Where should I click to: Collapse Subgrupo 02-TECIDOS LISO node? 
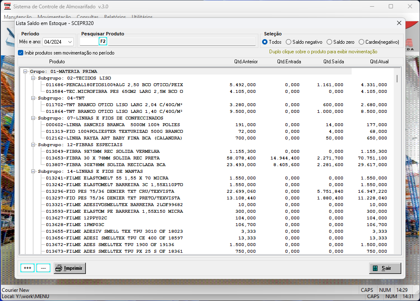(x=33, y=78)
